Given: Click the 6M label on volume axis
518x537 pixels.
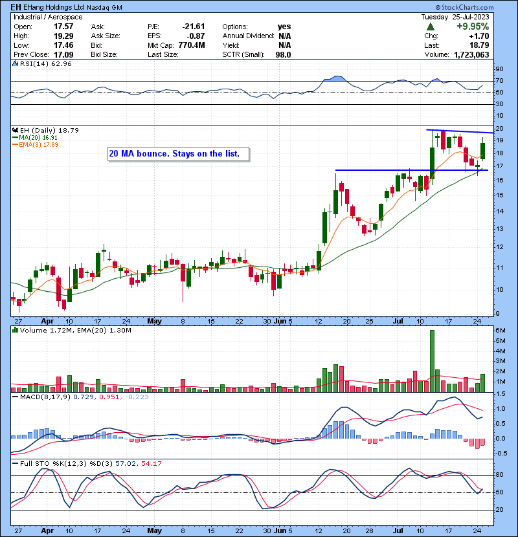Looking at the screenshot, I should click(501, 331).
